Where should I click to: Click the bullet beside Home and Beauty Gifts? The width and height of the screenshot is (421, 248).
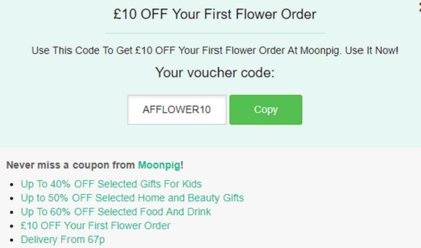(x=13, y=199)
